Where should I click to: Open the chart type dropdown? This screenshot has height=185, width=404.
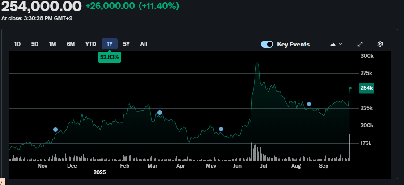pos(336,44)
